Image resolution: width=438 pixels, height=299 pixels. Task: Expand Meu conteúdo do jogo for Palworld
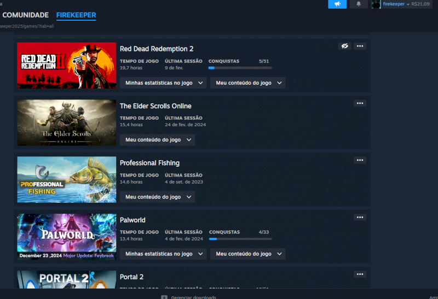click(248, 254)
